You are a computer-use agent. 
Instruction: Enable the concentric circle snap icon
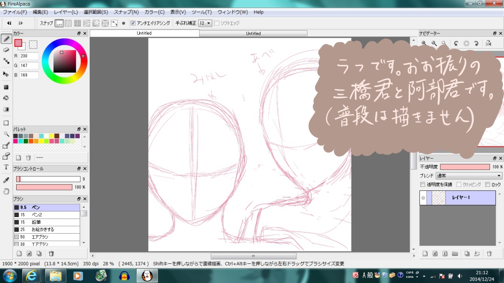click(105, 23)
